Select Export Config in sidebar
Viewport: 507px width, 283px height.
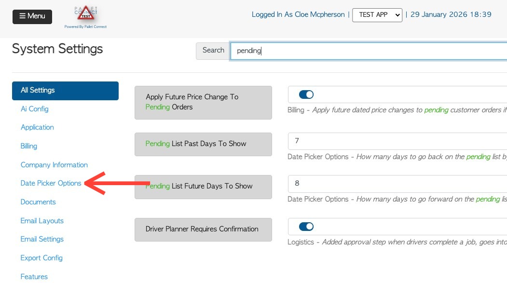41,258
